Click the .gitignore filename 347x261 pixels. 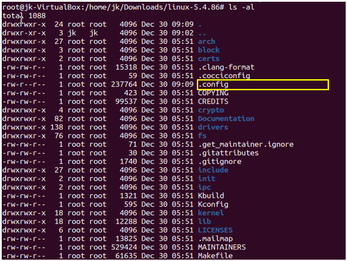[x=220, y=162]
